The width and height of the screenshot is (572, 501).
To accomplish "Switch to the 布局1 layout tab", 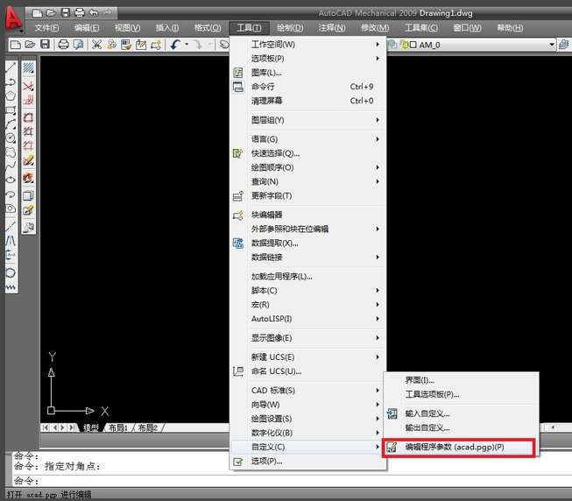I will coord(118,427).
